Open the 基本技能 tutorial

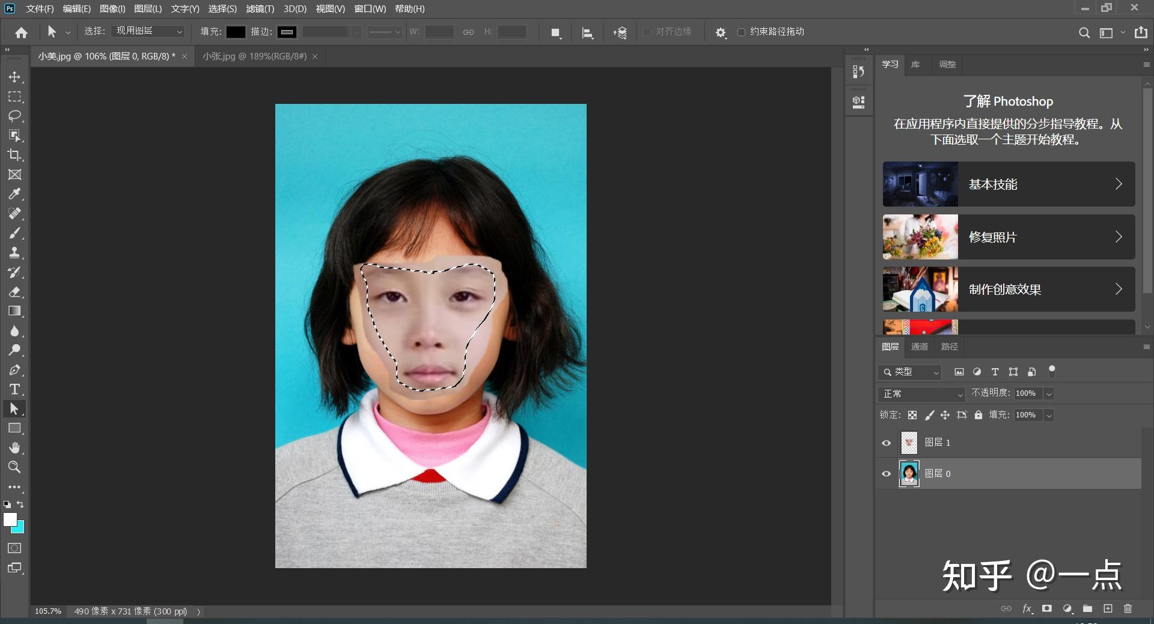pos(1009,184)
